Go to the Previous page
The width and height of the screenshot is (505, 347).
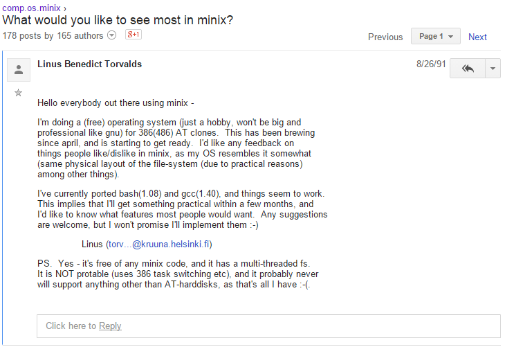pos(385,37)
